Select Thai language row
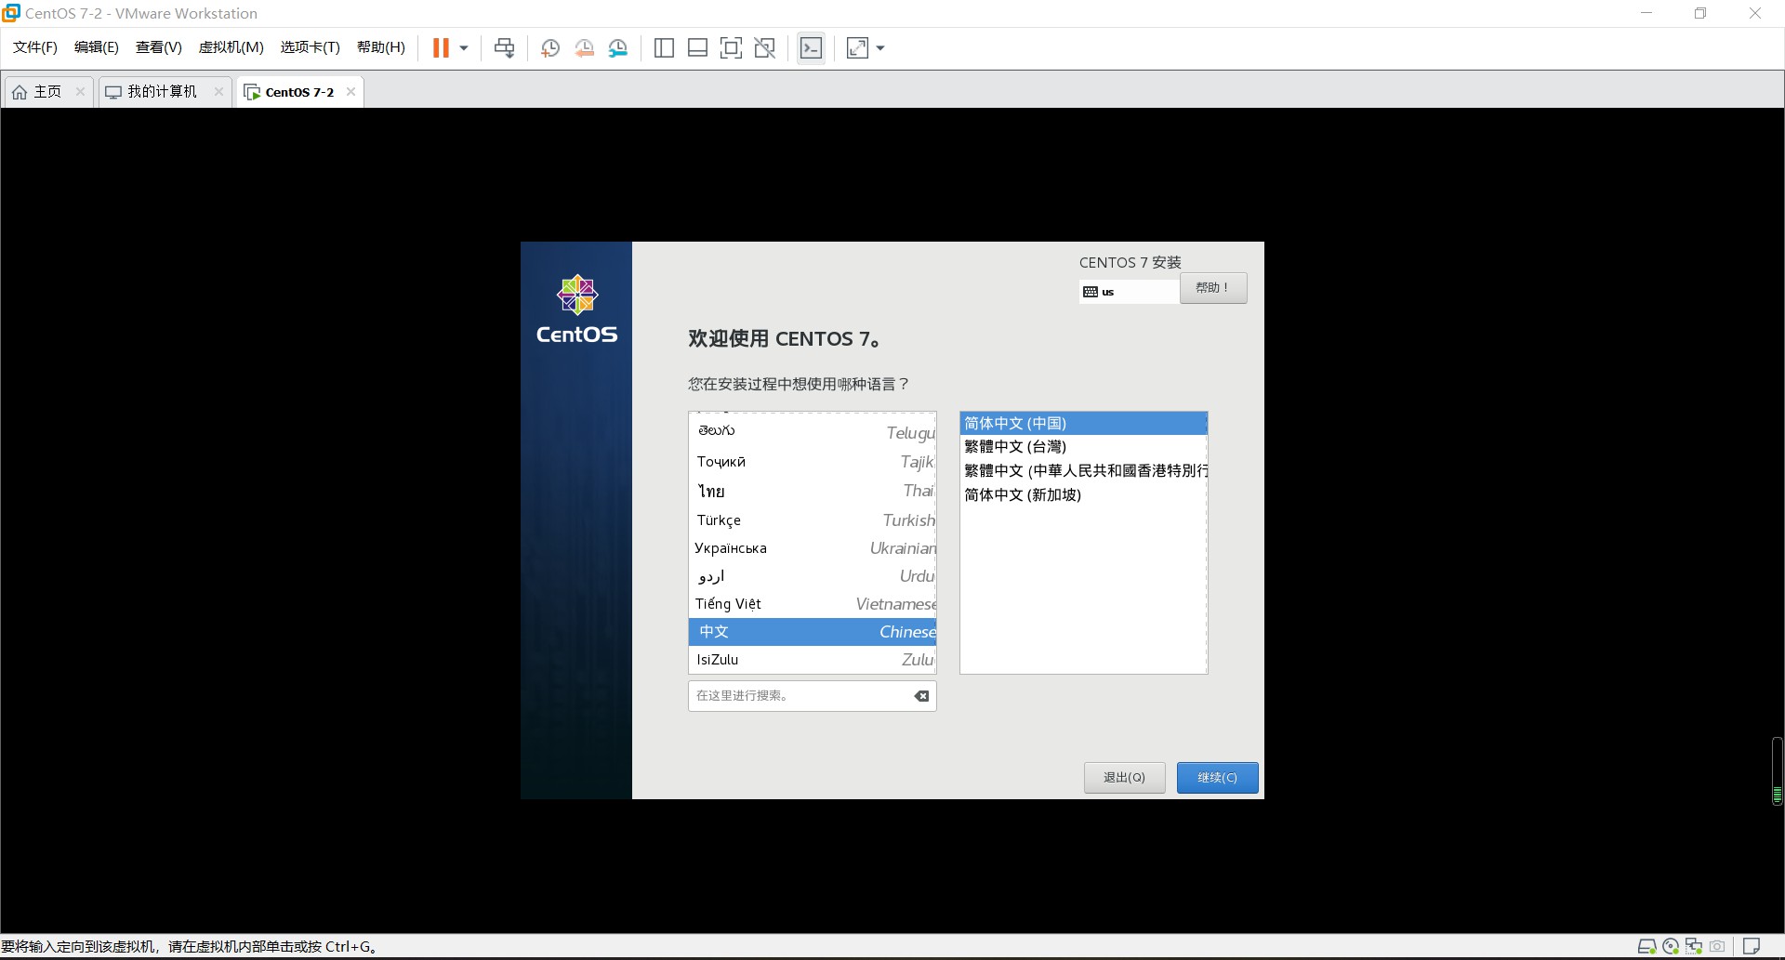 click(x=813, y=491)
